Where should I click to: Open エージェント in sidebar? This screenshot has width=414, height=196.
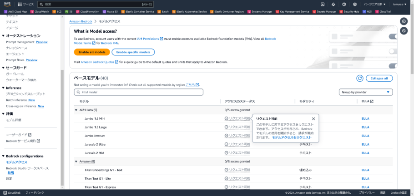pos(15,54)
